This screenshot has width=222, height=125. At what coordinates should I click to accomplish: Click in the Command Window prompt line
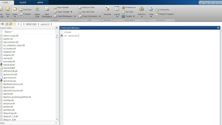[141, 35]
